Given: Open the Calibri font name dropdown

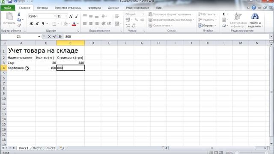Looking at the screenshot, I should 55,16.
